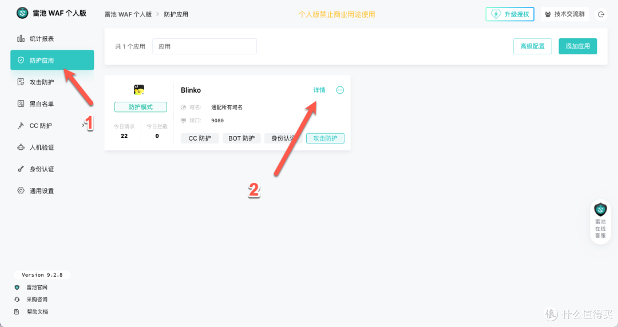Click the 适配所有域名 domain text
The width and height of the screenshot is (618, 327).
(227, 107)
